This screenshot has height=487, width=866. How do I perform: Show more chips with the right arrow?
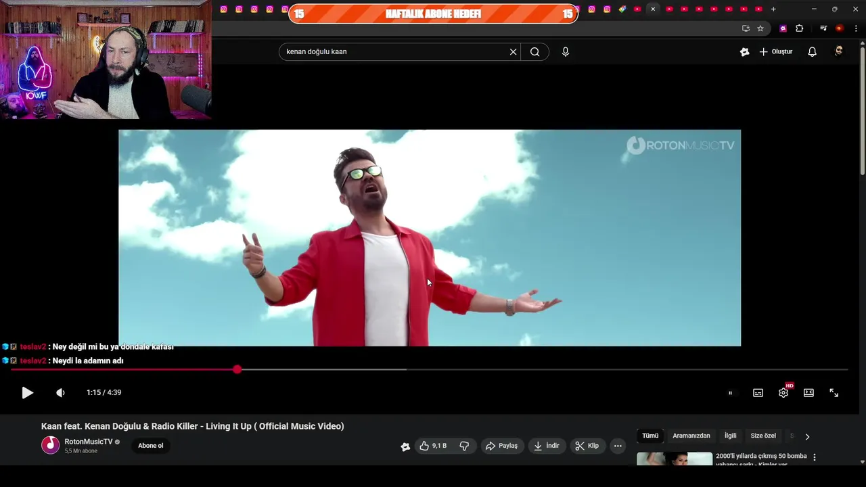tap(807, 437)
